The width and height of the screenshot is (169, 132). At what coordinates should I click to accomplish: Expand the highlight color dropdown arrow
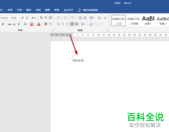(x=35, y=24)
